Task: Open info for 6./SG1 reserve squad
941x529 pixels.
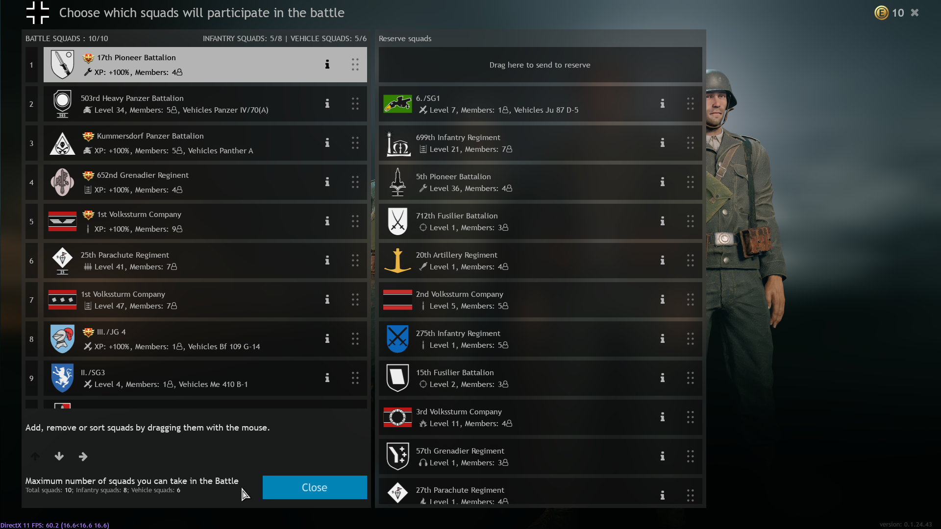Action: (x=662, y=104)
